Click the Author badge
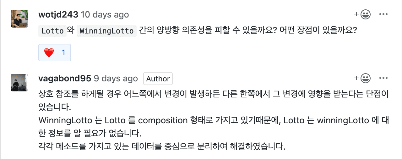Screen dimensions: 402x159 click(x=158, y=79)
